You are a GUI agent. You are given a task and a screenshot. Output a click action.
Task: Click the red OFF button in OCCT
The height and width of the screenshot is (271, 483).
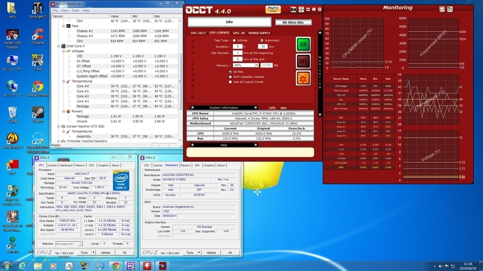click(x=303, y=61)
